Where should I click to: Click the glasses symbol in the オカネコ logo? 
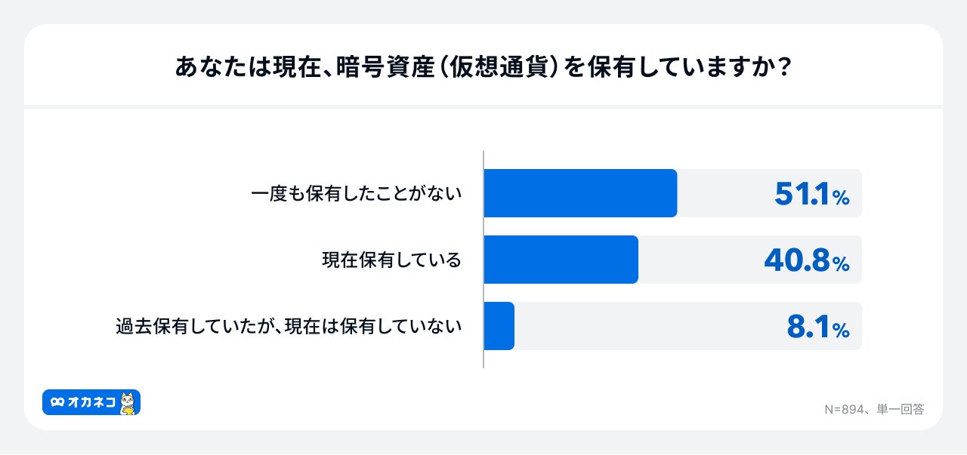[57, 403]
